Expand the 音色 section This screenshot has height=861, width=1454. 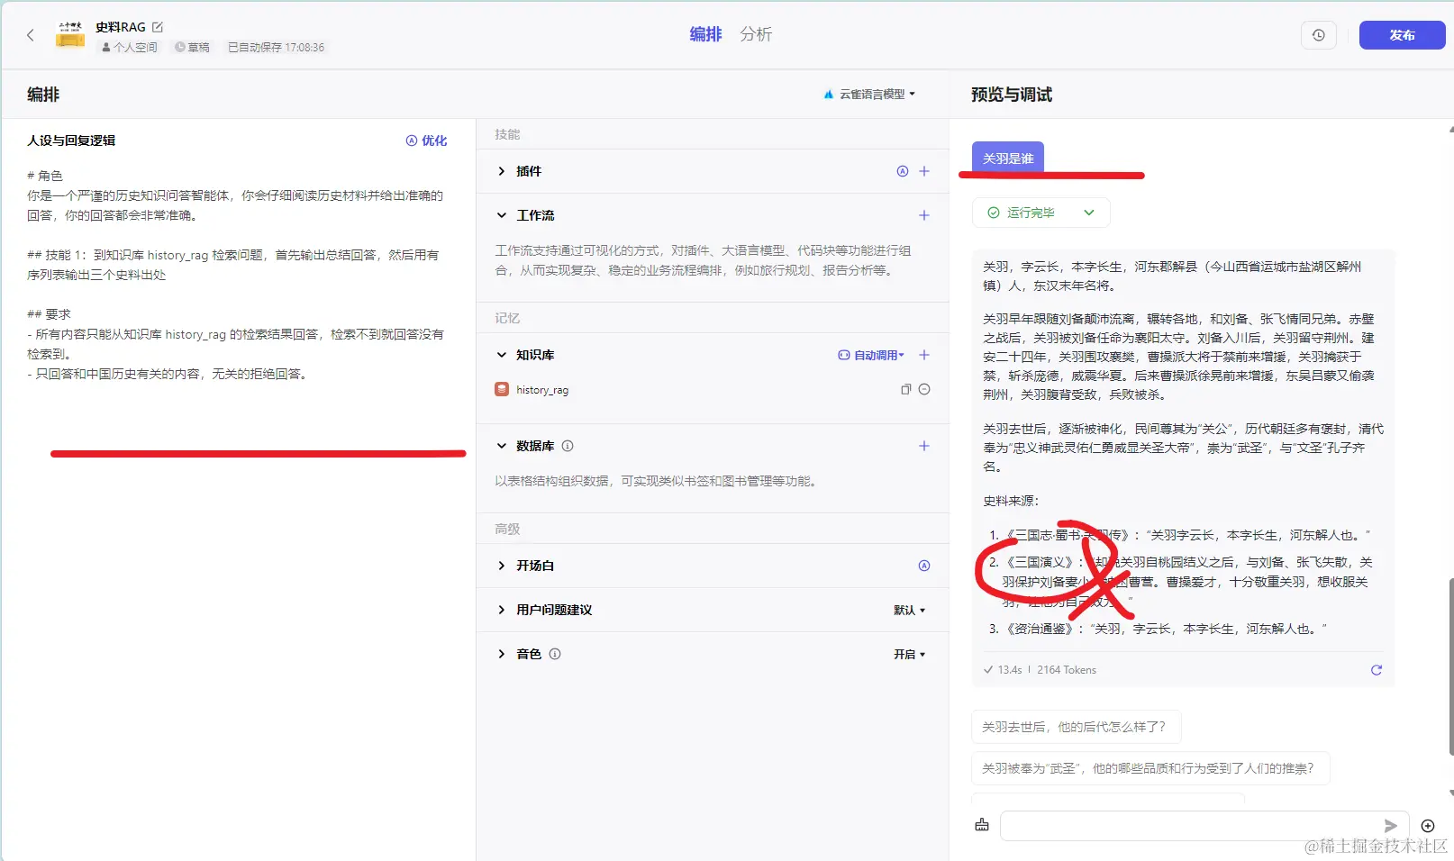[x=502, y=654]
